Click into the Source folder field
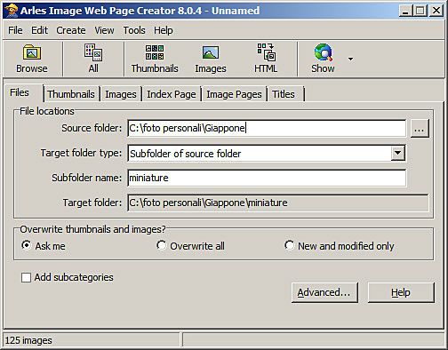 (267, 128)
